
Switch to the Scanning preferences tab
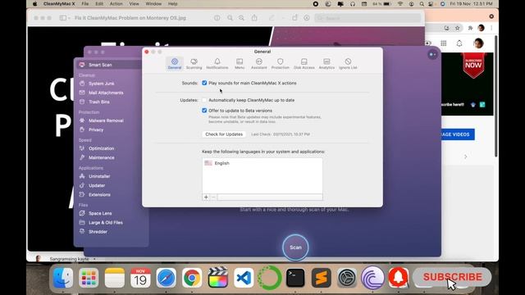pyautogui.click(x=194, y=63)
